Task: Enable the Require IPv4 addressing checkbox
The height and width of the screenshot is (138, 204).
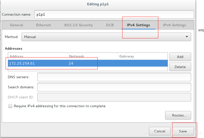Action: click(x=10, y=106)
